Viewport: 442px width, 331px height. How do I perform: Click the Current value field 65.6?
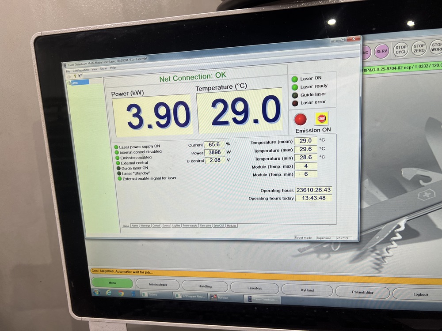point(214,145)
